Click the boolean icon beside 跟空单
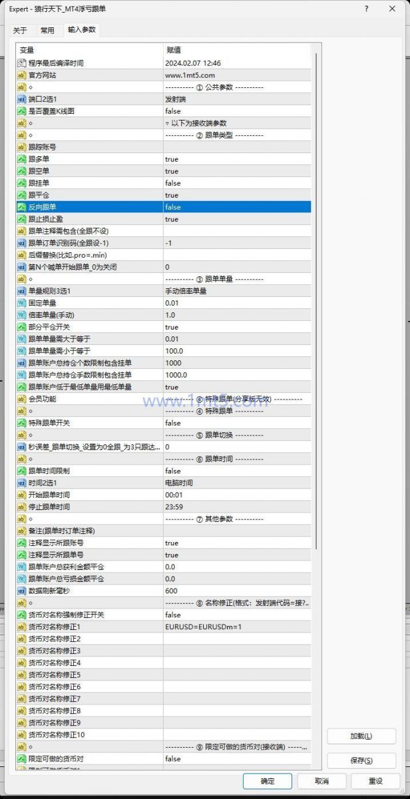 [x=21, y=171]
